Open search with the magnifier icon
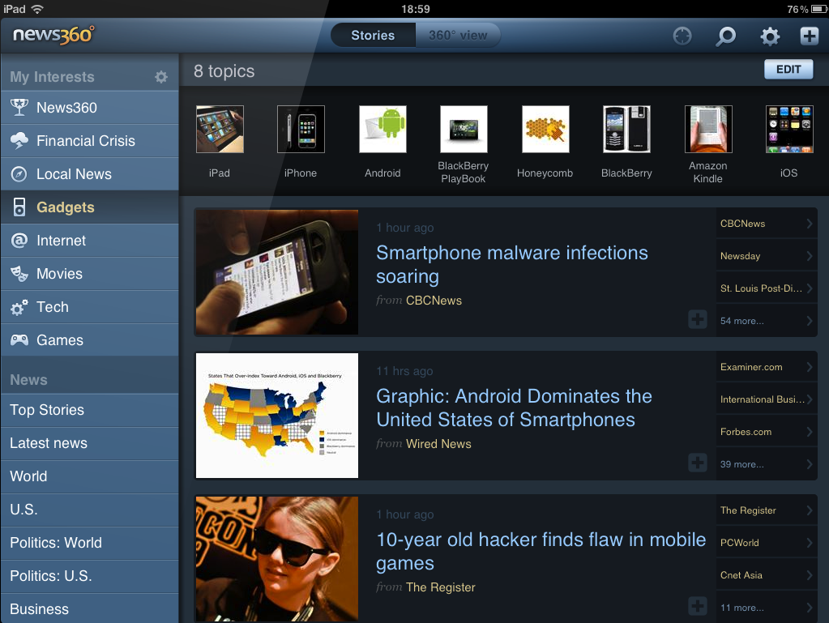Viewport: 829px width, 623px height. (x=725, y=36)
